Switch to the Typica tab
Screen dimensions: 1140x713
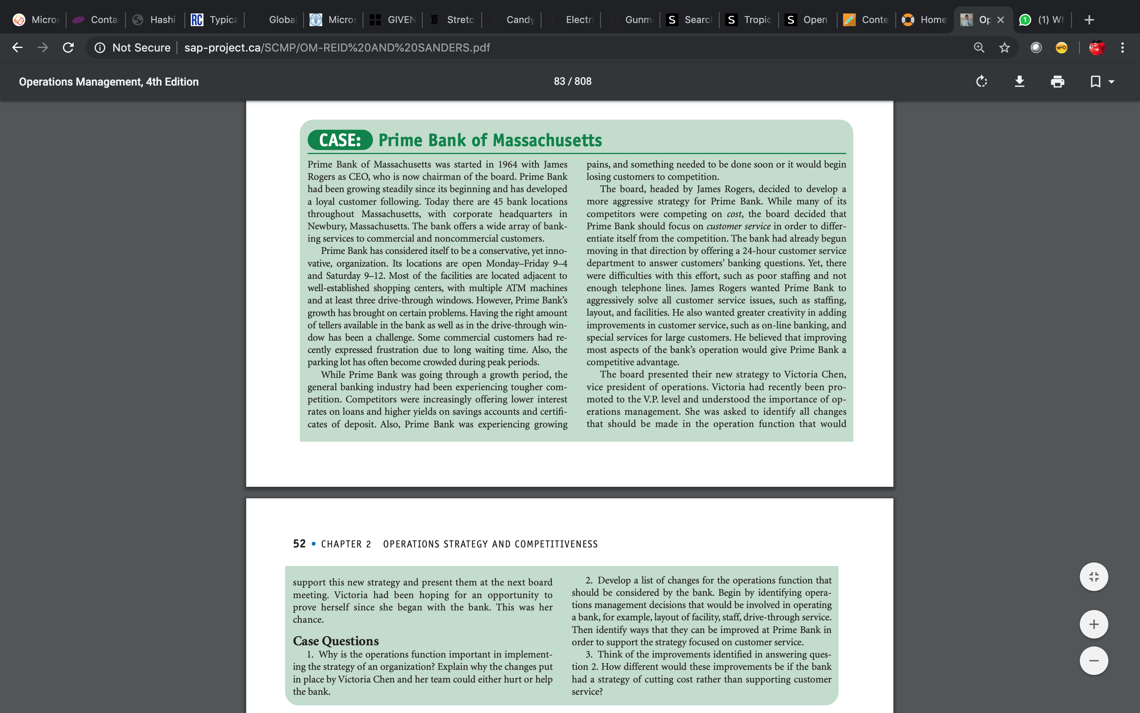point(214,20)
